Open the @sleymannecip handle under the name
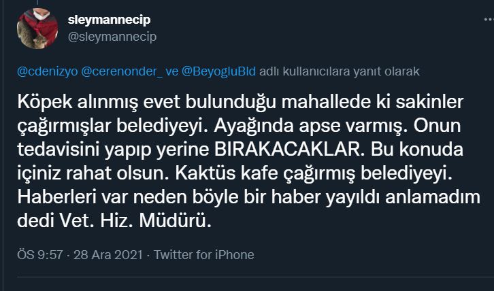 pyautogui.click(x=112, y=37)
